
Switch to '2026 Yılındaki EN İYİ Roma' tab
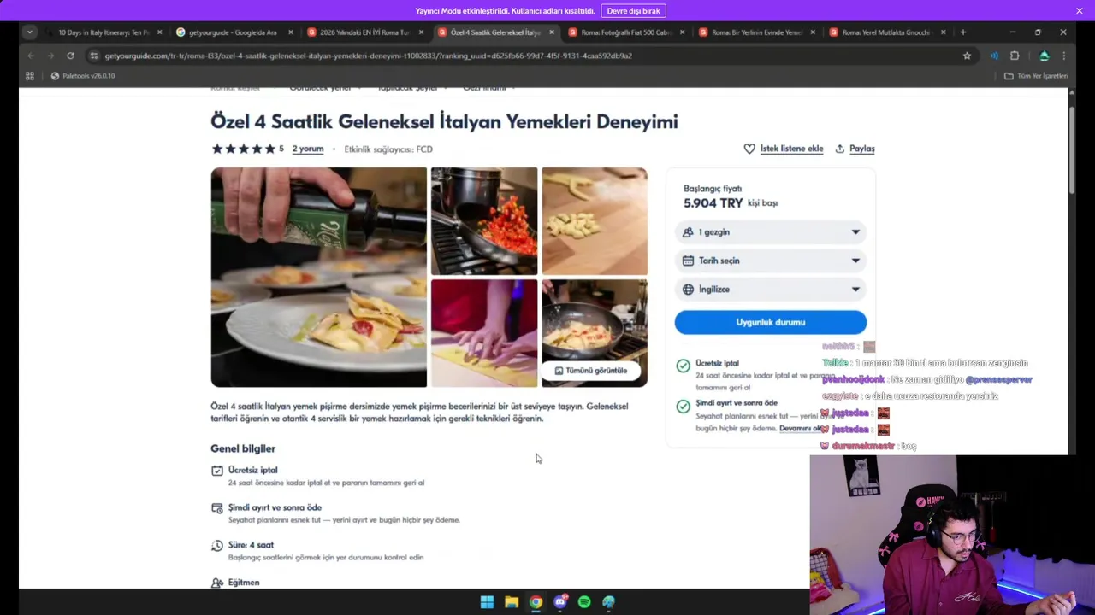click(x=364, y=32)
